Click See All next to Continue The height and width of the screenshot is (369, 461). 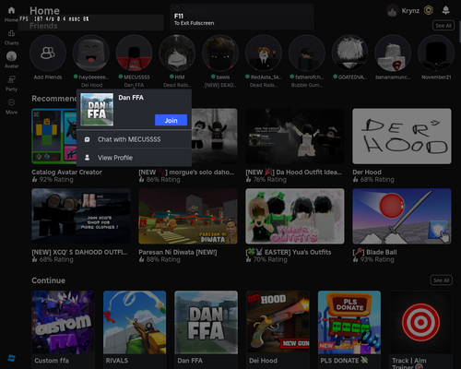point(441,280)
